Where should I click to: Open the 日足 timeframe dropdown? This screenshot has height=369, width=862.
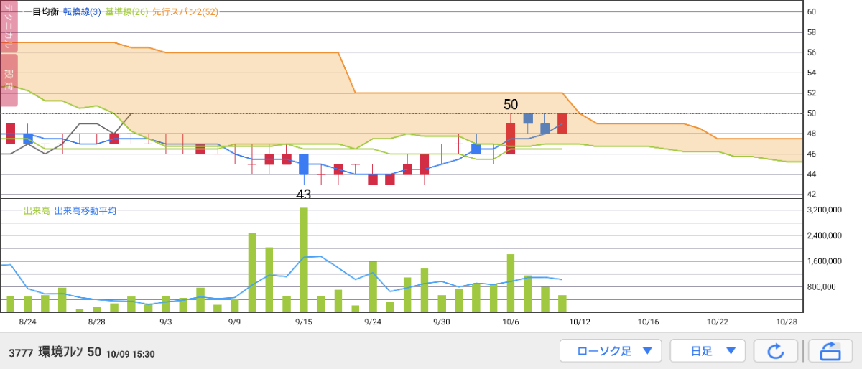click(x=708, y=351)
